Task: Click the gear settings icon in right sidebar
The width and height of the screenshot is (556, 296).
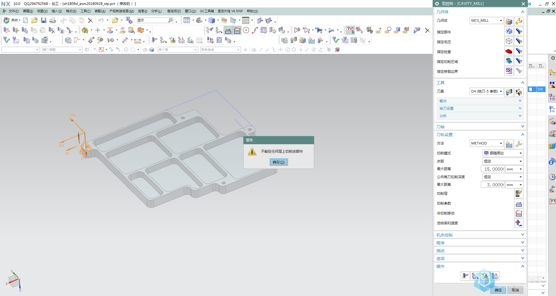Action: 553,58
